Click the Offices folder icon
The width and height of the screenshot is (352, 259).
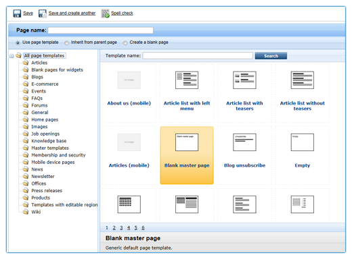click(26, 183)
